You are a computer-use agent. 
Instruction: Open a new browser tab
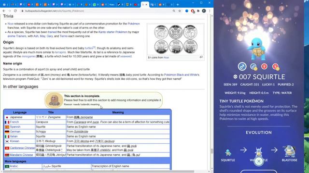coord(178,4)
